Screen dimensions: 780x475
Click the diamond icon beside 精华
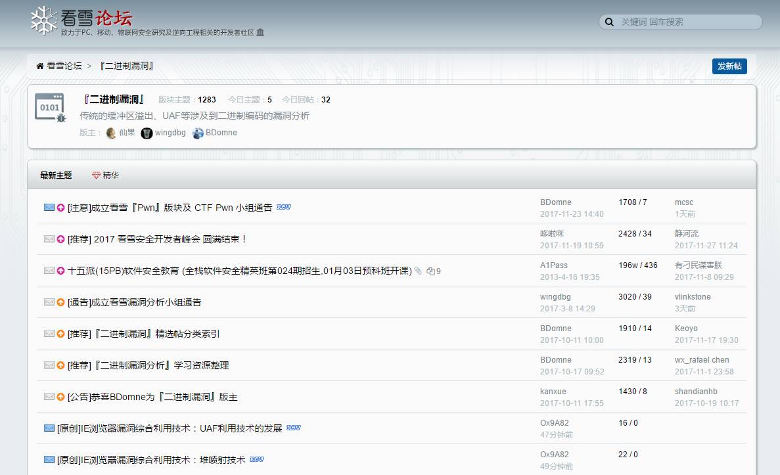(97, 175)
